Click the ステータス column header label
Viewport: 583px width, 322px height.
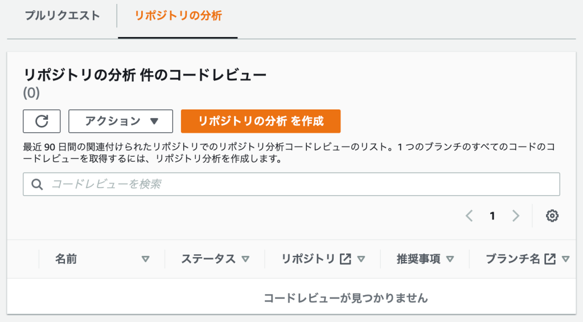point(208,259)
